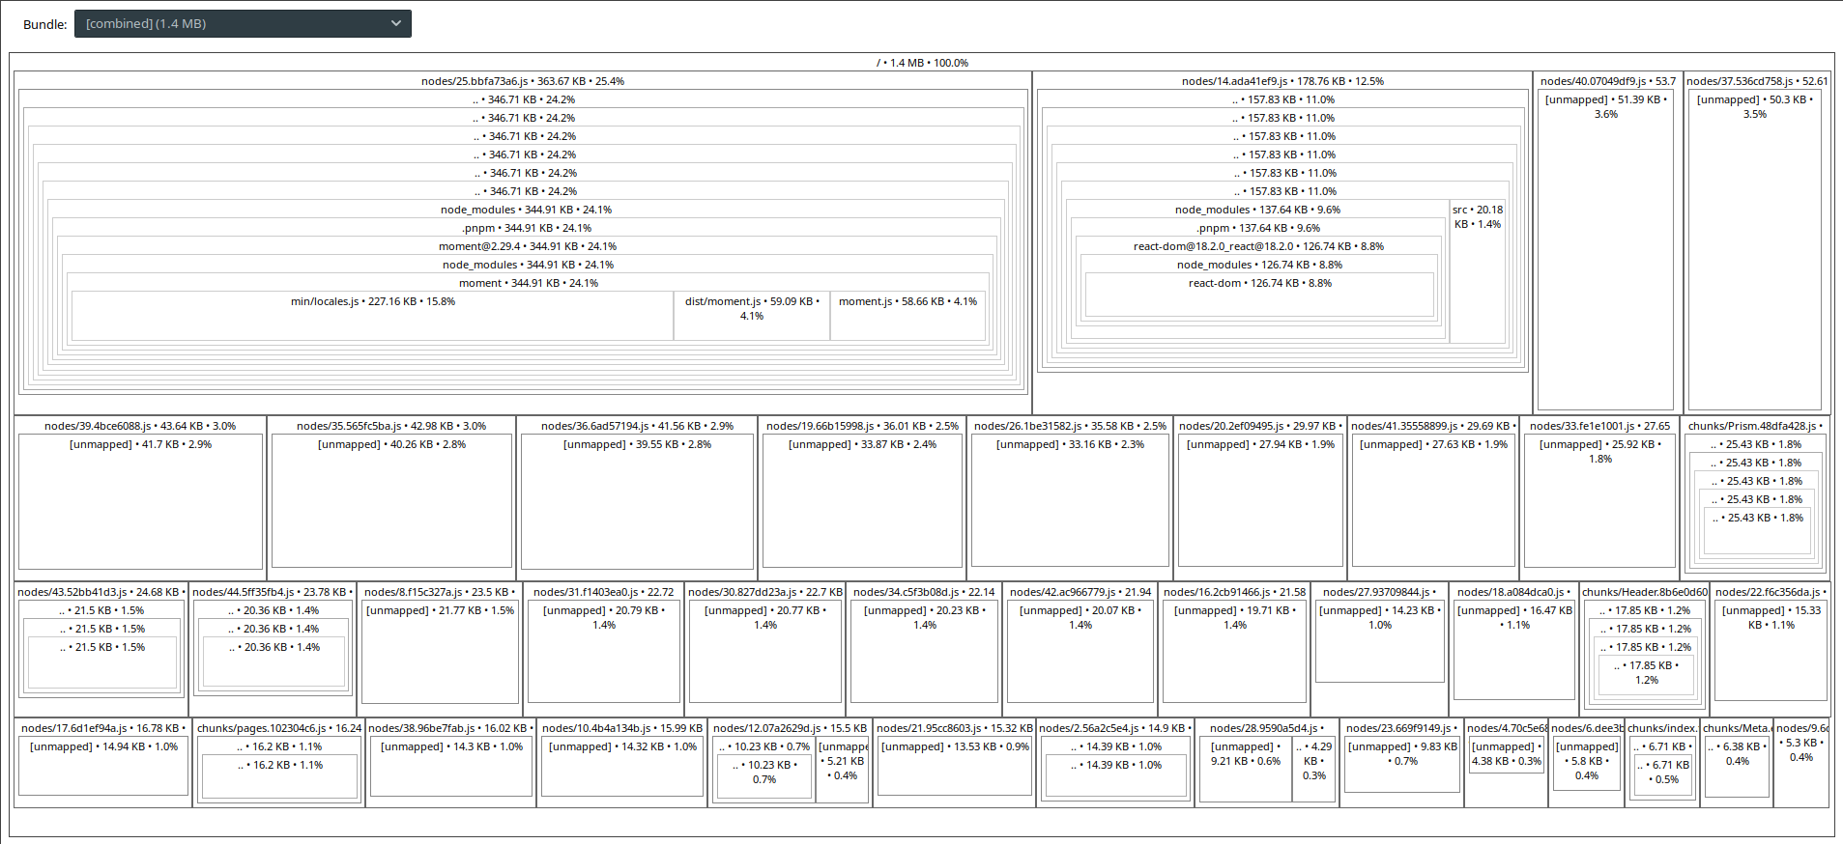Image resolution: width=1843 pixels, height=844 pixels.
Task: Click the chevron arrow in Bundle combo box
Action: pyautogui.click(x=396, y=24)
